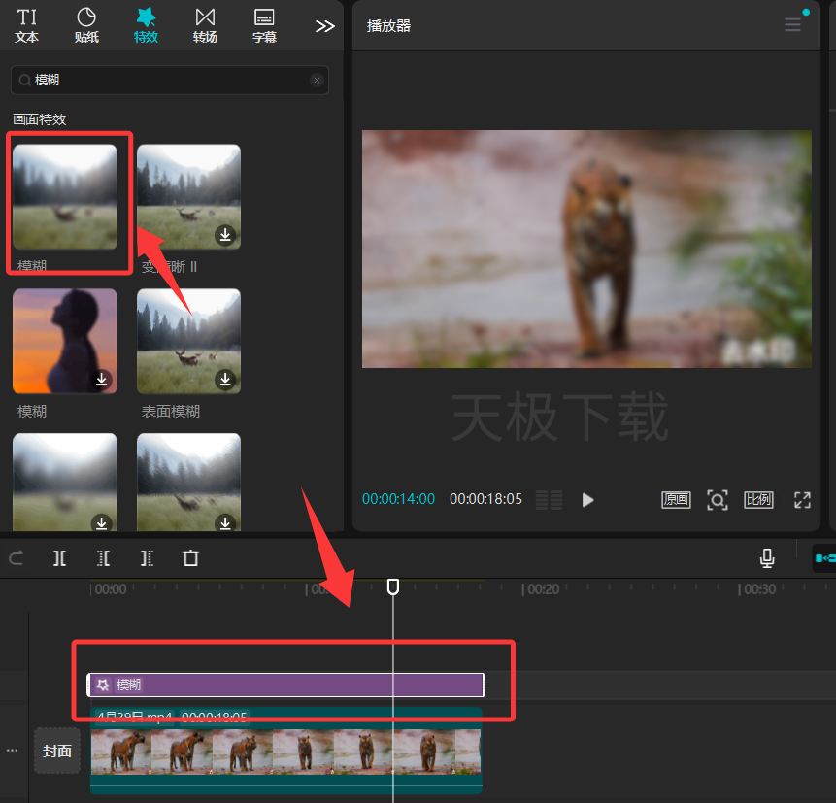Select the highlighted 模糊 effect thumbnail
The height and width of the screenshot is (803, 836).
click(x=65, y=196)
